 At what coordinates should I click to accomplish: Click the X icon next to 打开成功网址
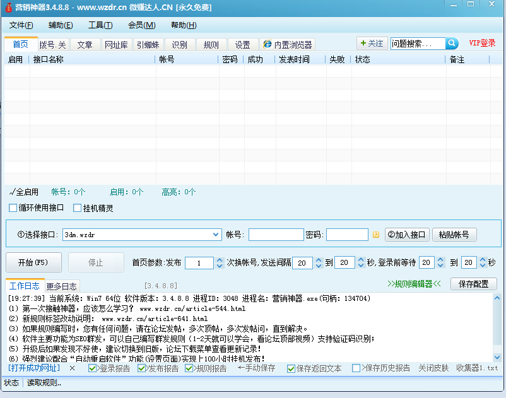click(72, 368)
